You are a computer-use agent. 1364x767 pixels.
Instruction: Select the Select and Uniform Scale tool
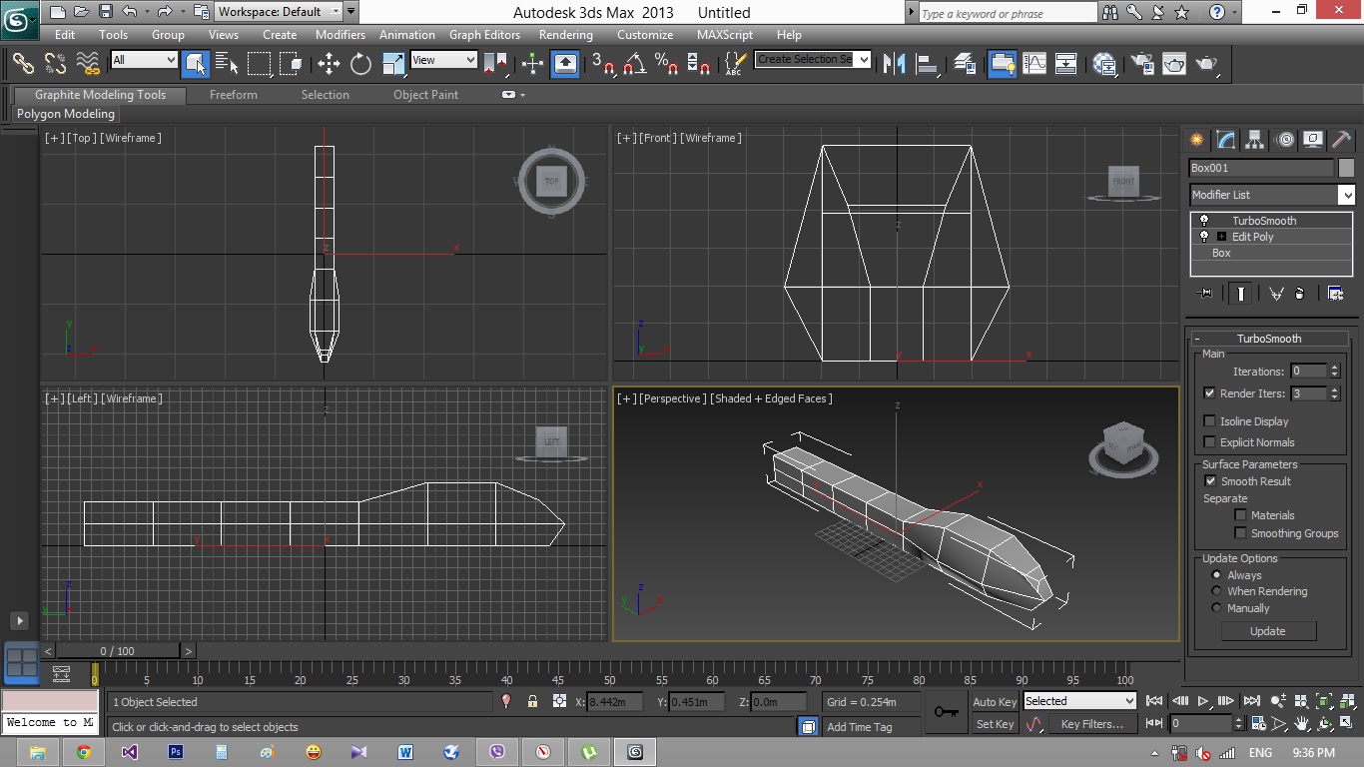tap(393, 64)
